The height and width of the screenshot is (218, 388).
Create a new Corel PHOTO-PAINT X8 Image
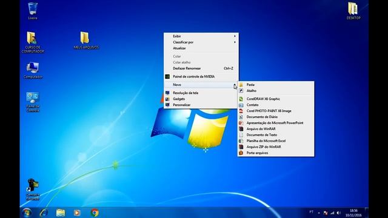(x=276, y=111)
